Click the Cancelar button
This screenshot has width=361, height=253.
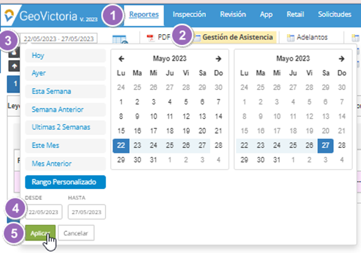click(76, 233)
